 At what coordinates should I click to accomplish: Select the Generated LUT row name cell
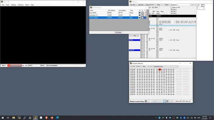(x=98, y=15)
